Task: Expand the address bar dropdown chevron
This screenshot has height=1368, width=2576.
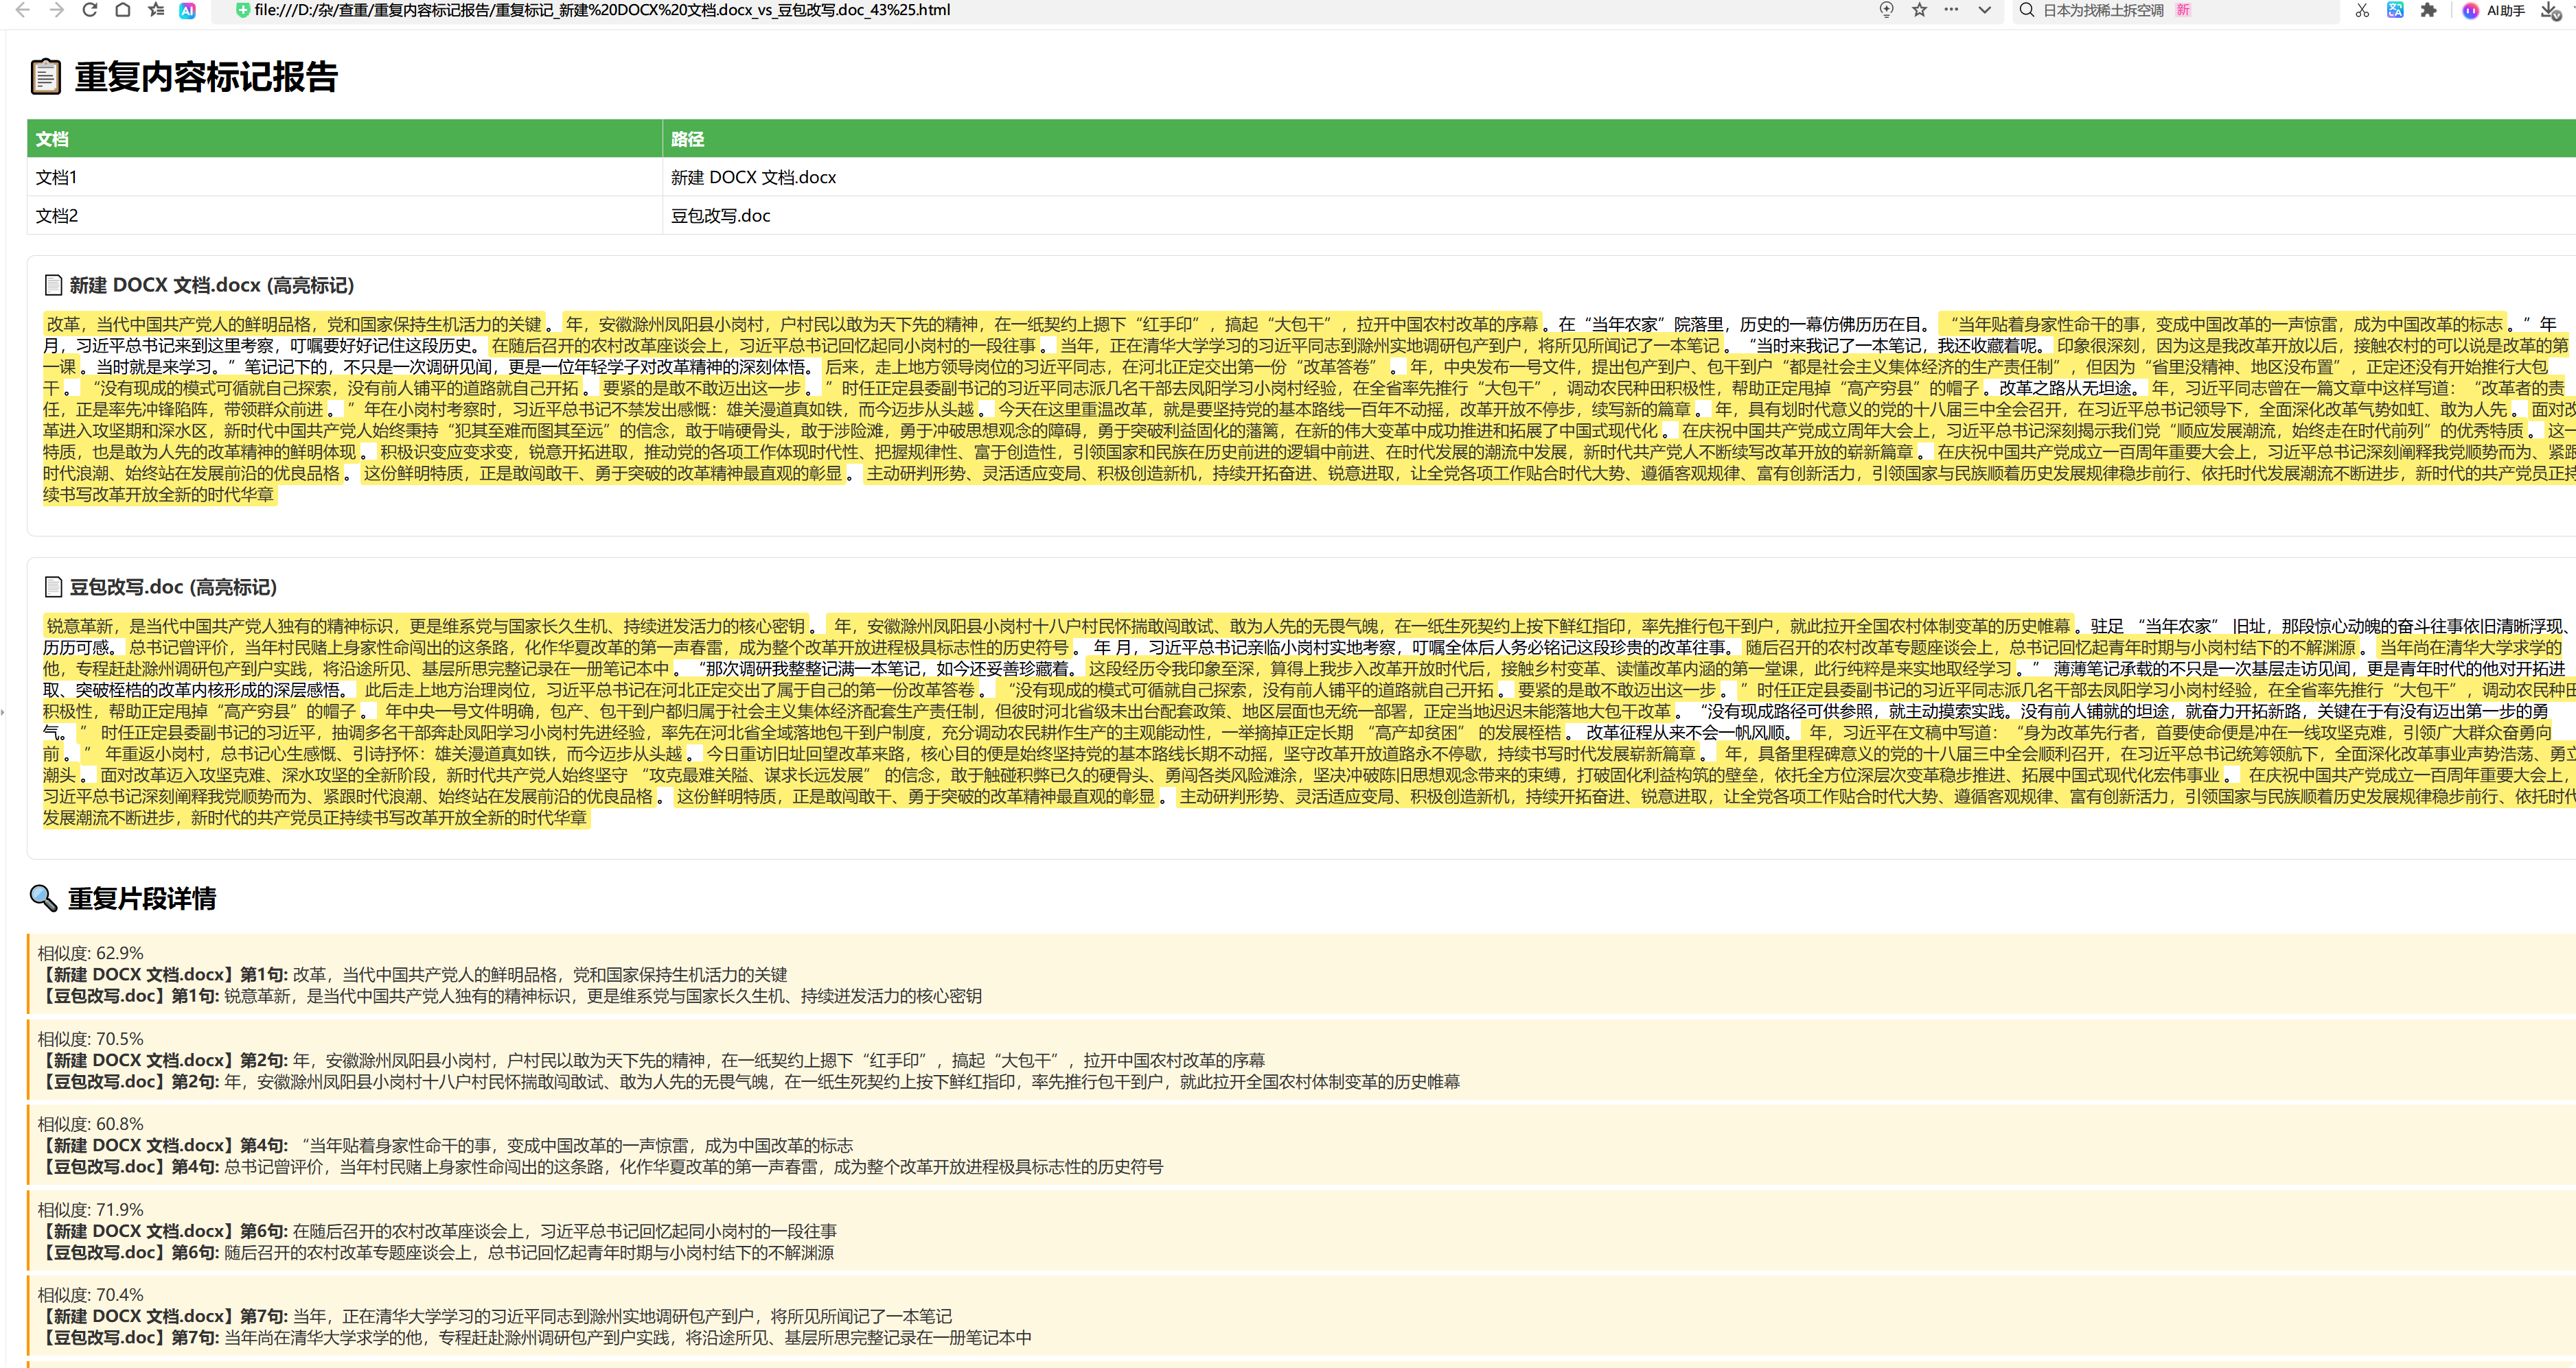Action: (1984, 10)
